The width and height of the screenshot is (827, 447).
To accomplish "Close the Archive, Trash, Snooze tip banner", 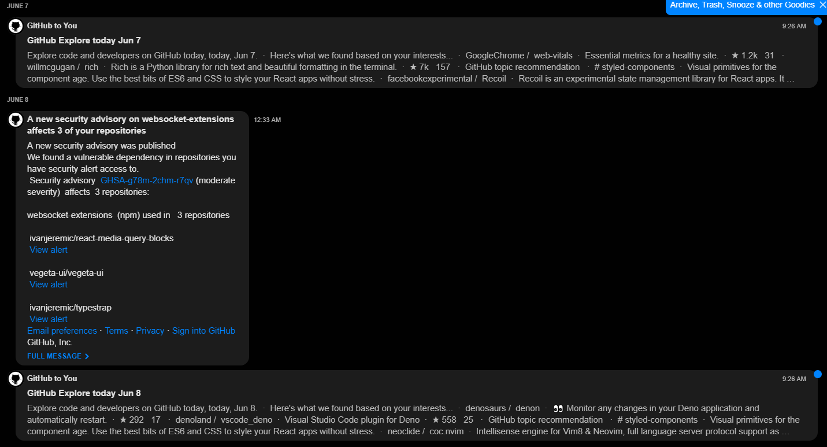I will coord(823,5).
